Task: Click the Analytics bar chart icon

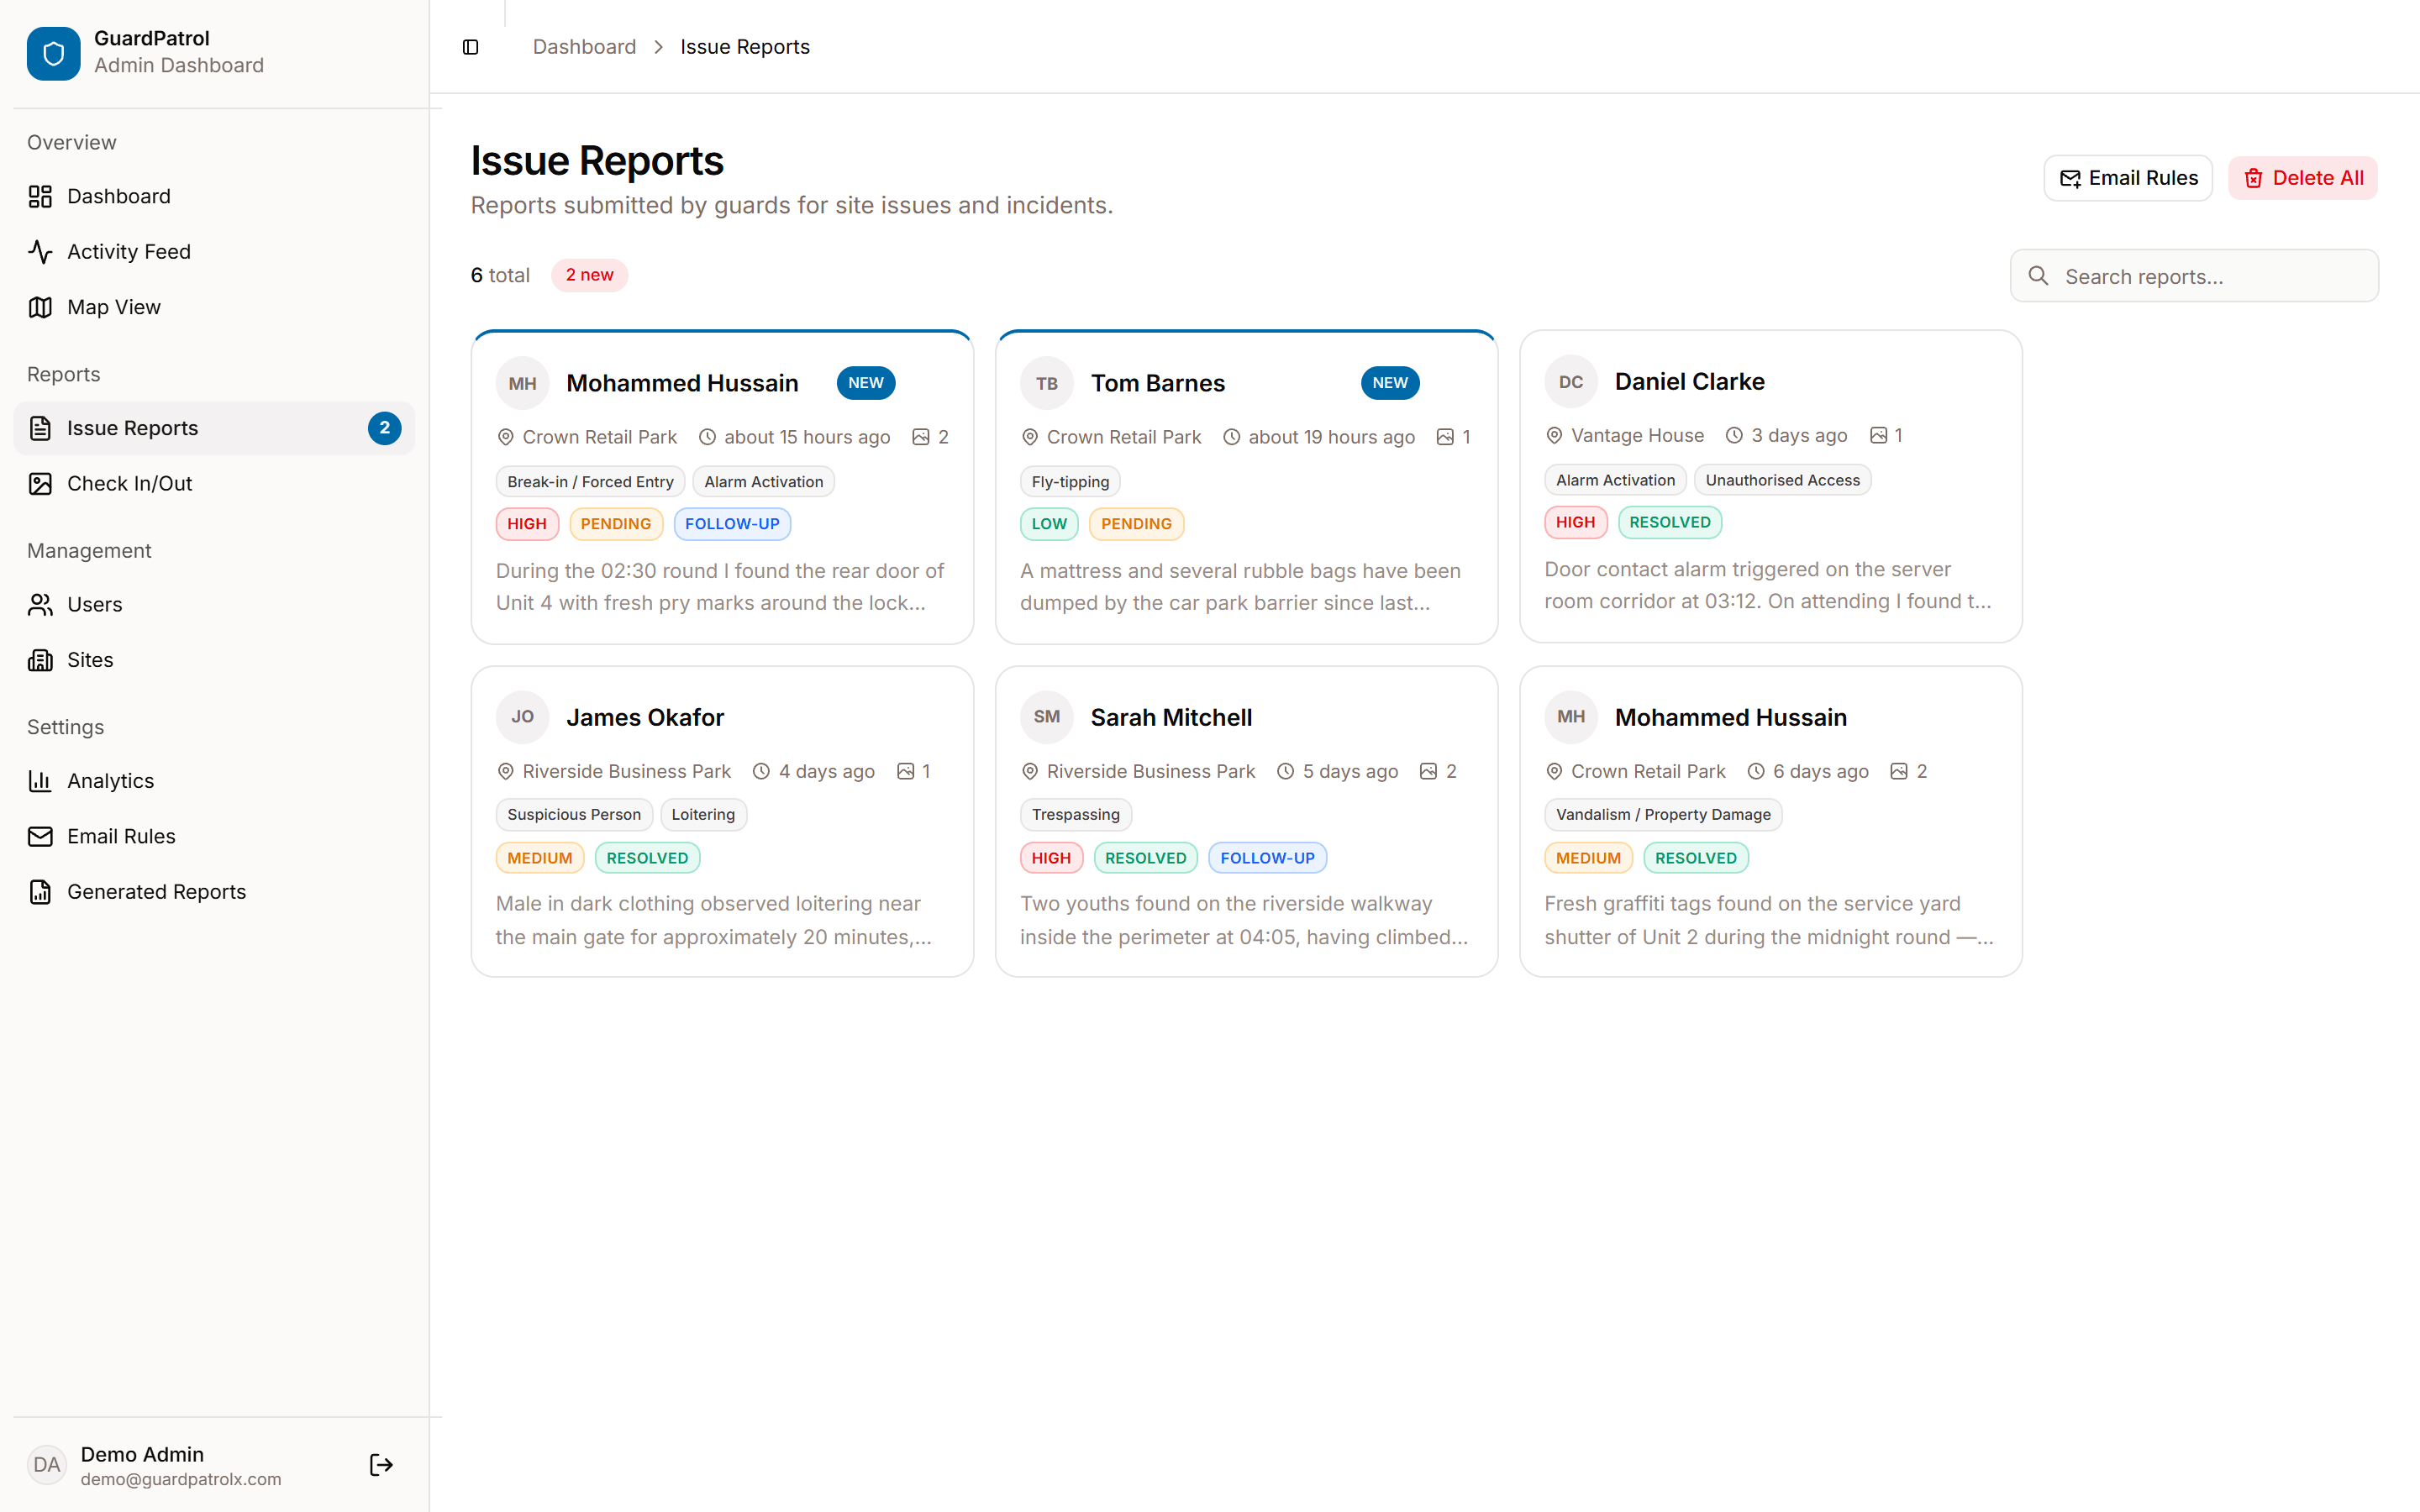Action: click(40, 781)
